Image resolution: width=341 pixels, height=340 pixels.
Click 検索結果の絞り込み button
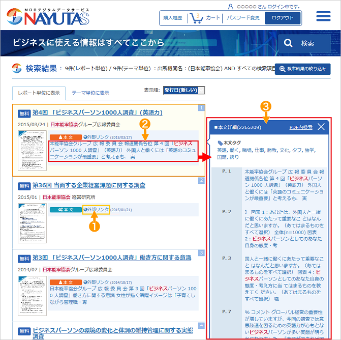[x=302, y=69]
